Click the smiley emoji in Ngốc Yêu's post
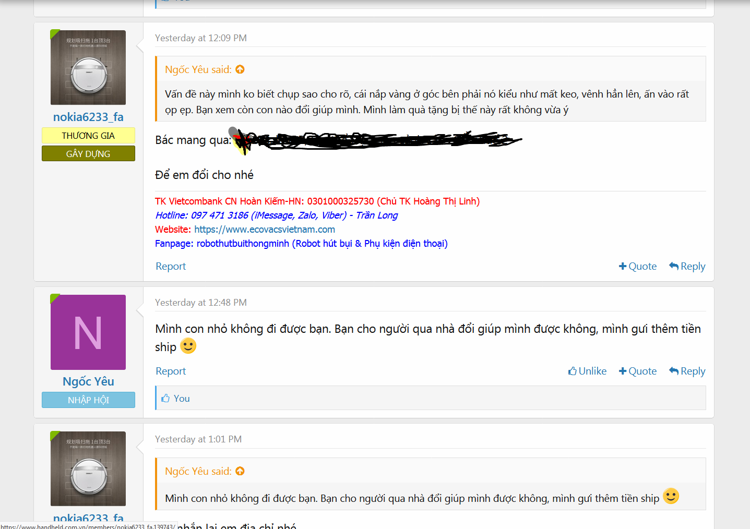Screen dimensions: 750x529 [188, 346]
